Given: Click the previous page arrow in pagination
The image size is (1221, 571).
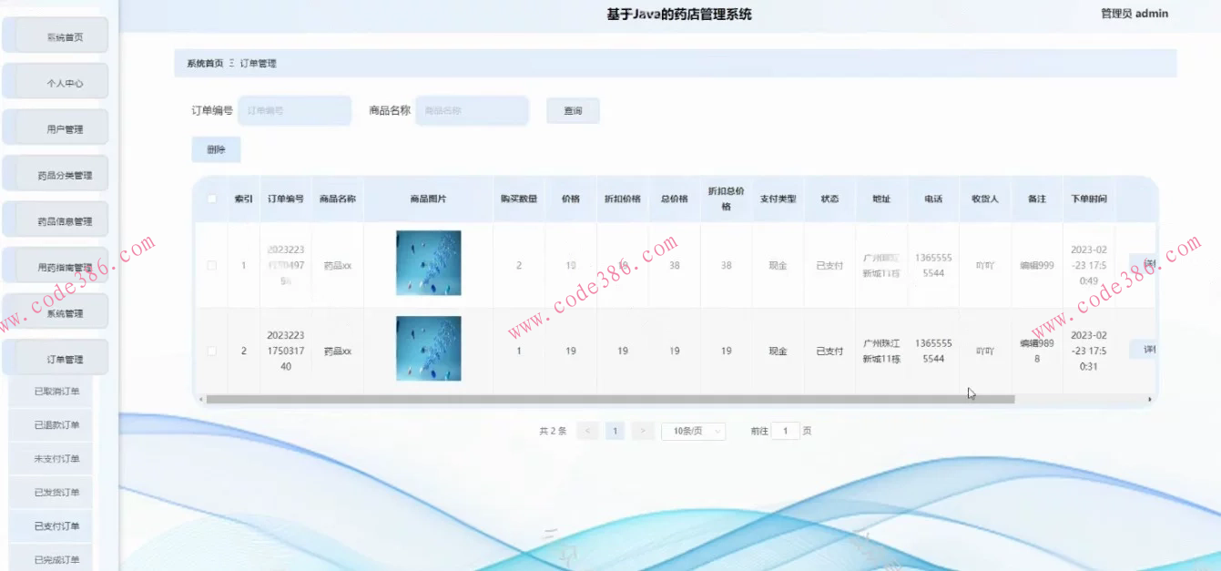Looking at the screenshot, I should point(588,430).
